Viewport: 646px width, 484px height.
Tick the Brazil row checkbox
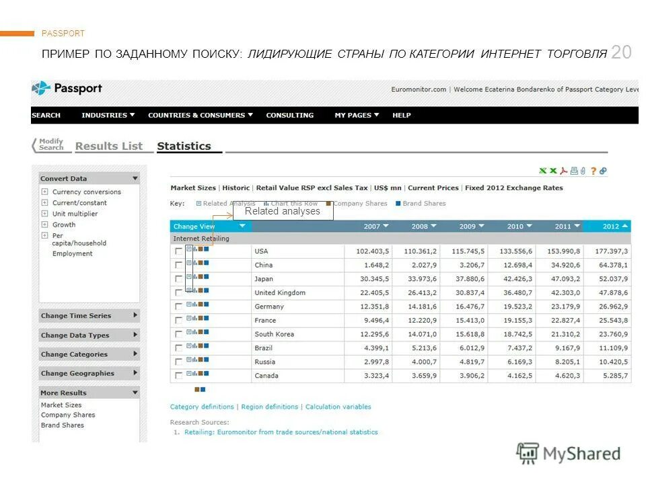(178, 348)
